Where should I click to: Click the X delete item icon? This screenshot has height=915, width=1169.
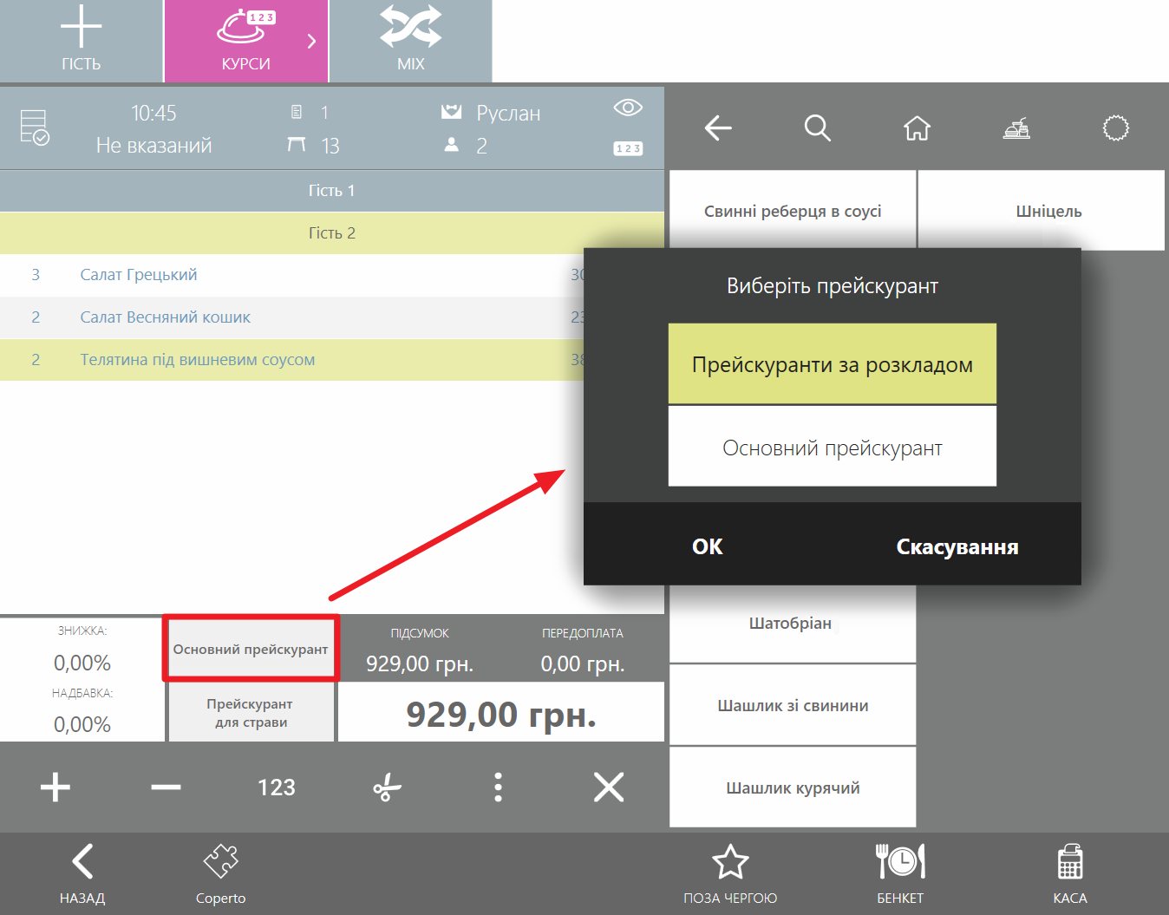coord(608,788)
